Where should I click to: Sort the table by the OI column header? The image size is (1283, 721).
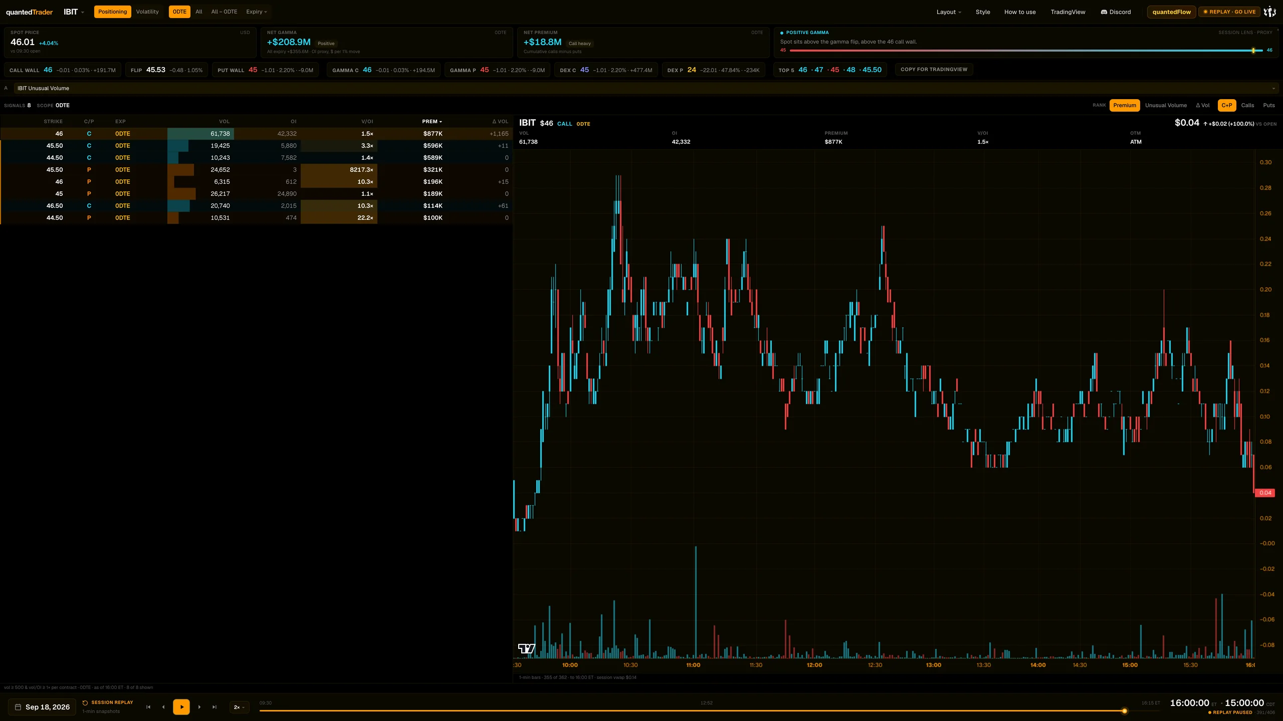(x=294, y=122)
